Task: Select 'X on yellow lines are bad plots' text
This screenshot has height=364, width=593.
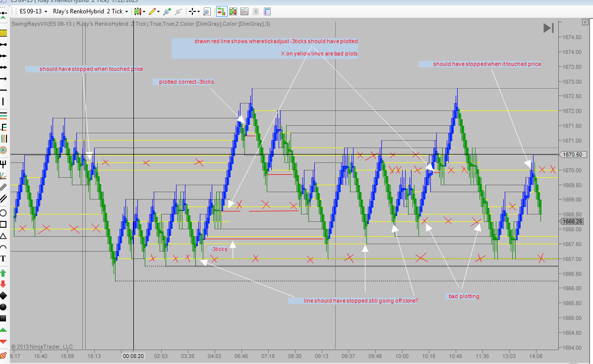Action: [319, 53]
